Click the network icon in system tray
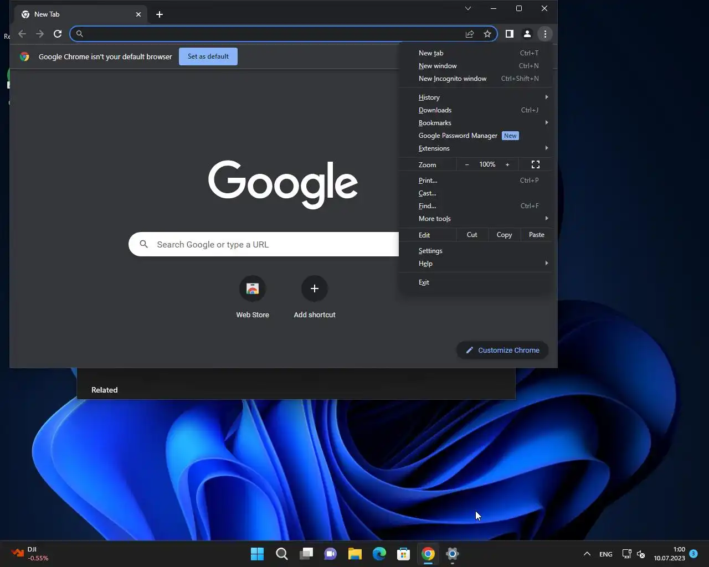 (627, 554)
